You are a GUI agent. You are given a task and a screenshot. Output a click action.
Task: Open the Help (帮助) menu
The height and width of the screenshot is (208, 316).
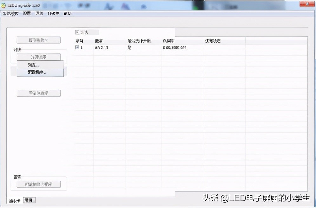point(67,13)
